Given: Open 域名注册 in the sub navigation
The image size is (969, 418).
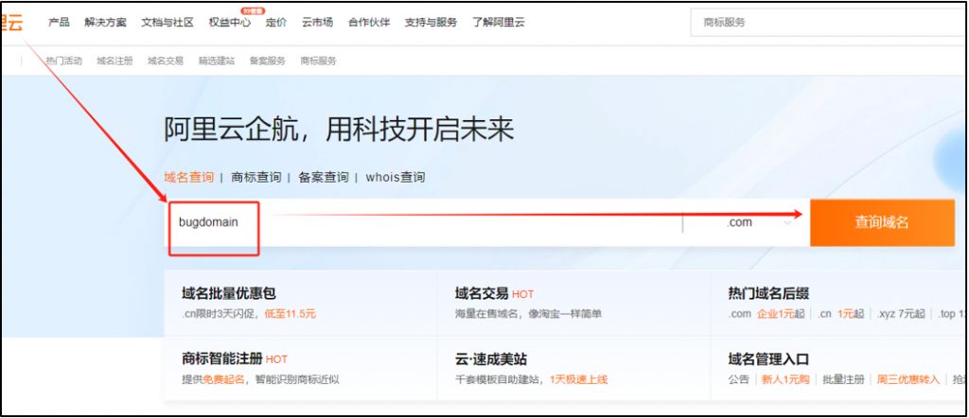Looking at the screenshot, I should pyautogui.click(x=115, y=61).
